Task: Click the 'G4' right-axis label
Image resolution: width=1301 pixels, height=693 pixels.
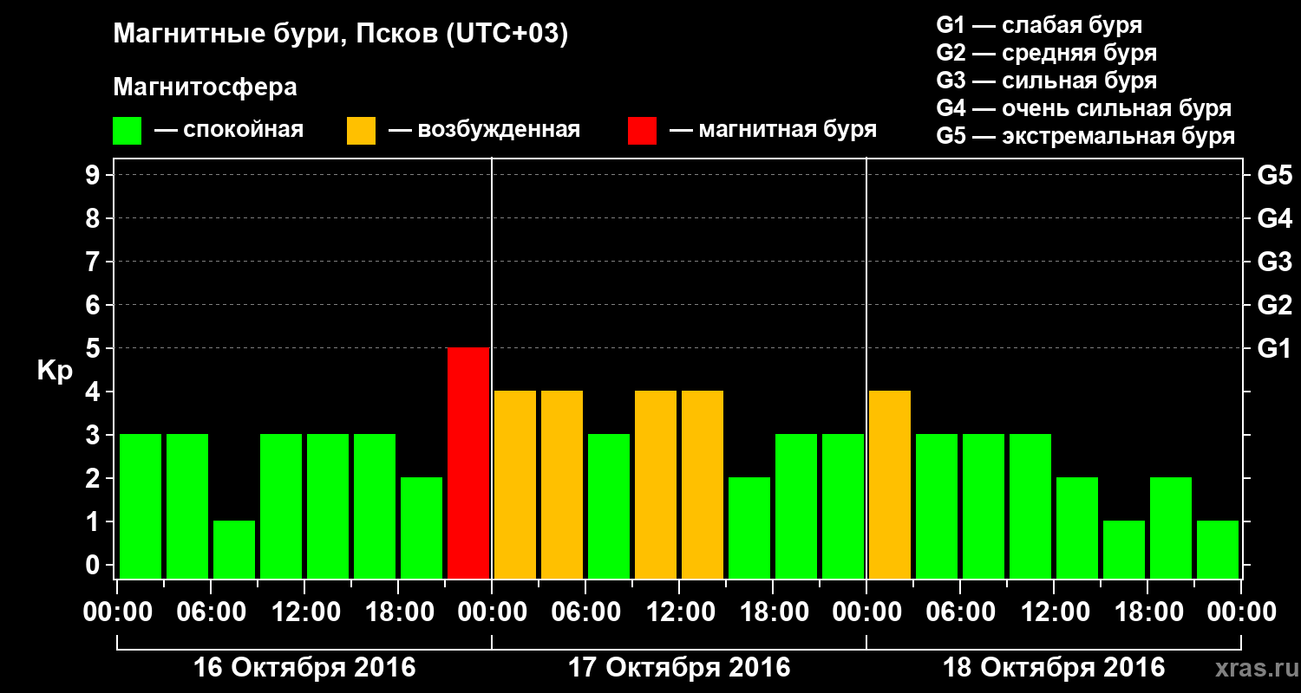Action: 1274,218
